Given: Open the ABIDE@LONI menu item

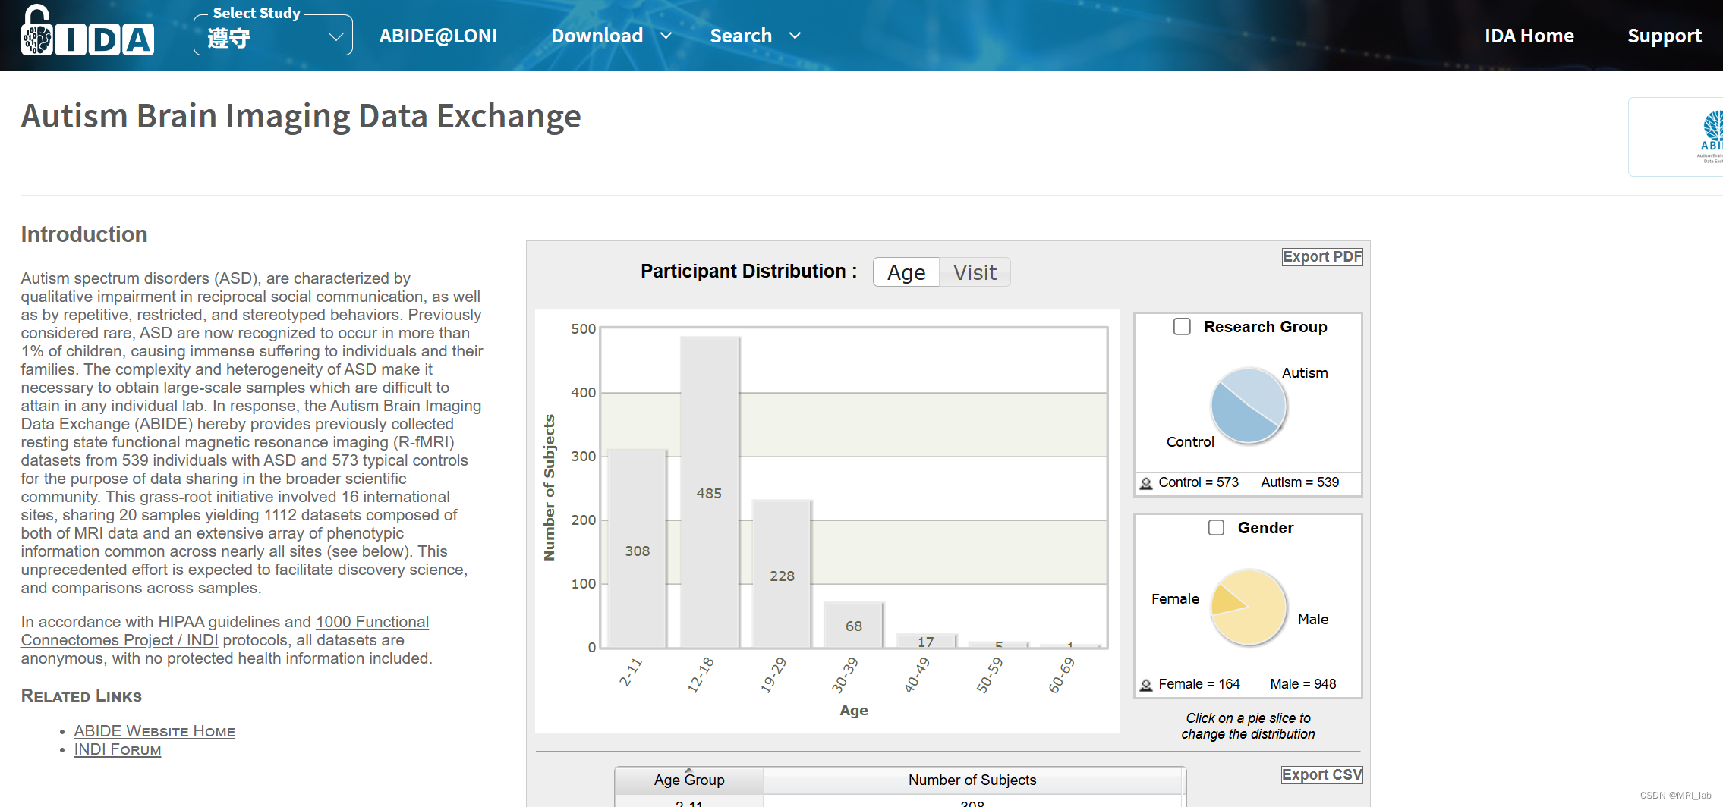Looking at the screenshot, I should click(438, 36).
